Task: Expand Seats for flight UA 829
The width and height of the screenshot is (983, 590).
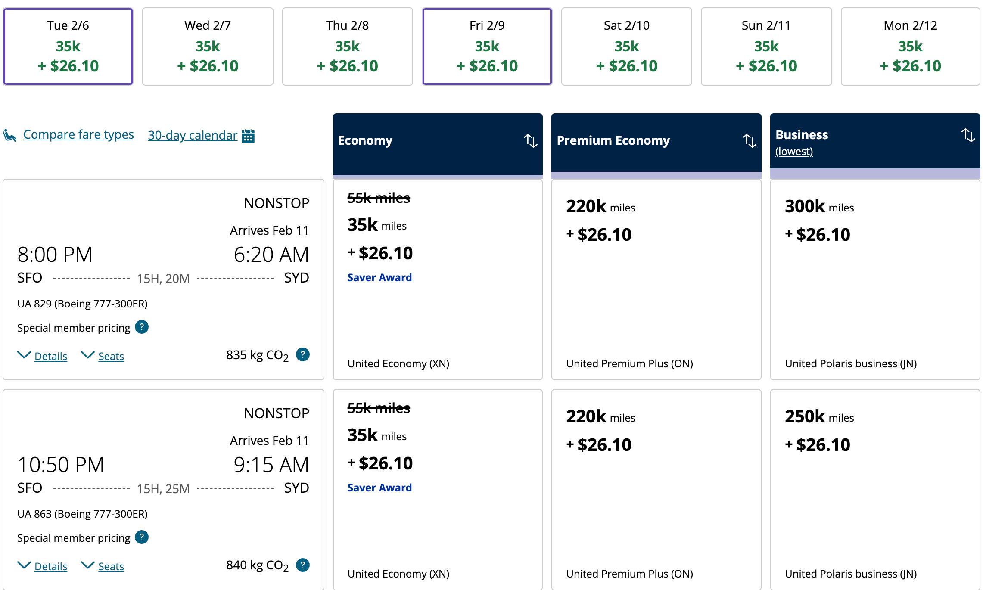Action: point(111,356)
